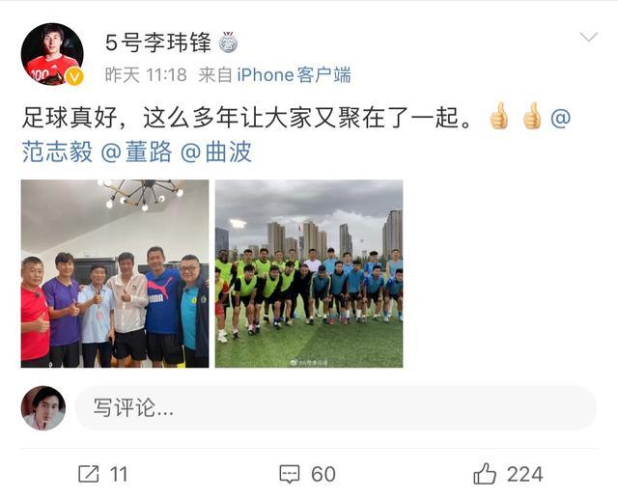This screenshot has width=618, height=498.
Task: Open profile avatar of 5号李玮锋
Action: click(52, 54)
